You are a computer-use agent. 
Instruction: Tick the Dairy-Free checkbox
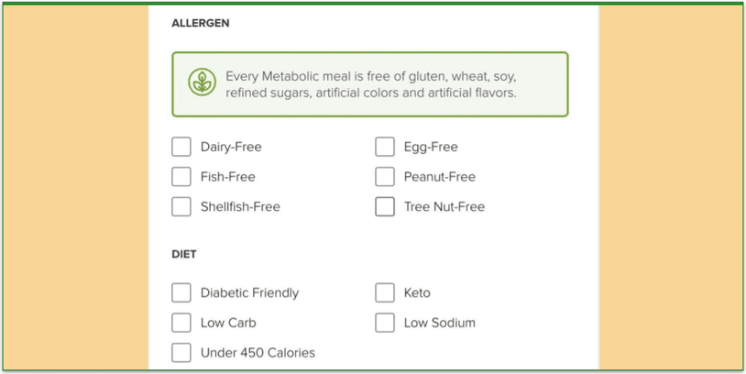coord(181,147)
